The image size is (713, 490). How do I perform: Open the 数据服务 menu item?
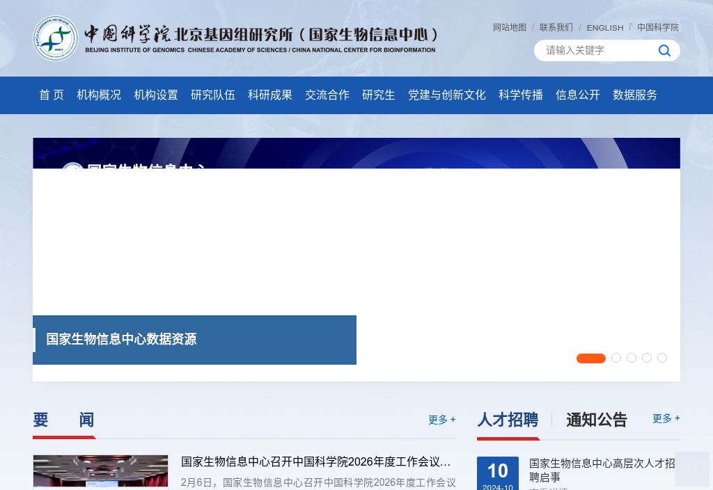click(x=635, y=95)
